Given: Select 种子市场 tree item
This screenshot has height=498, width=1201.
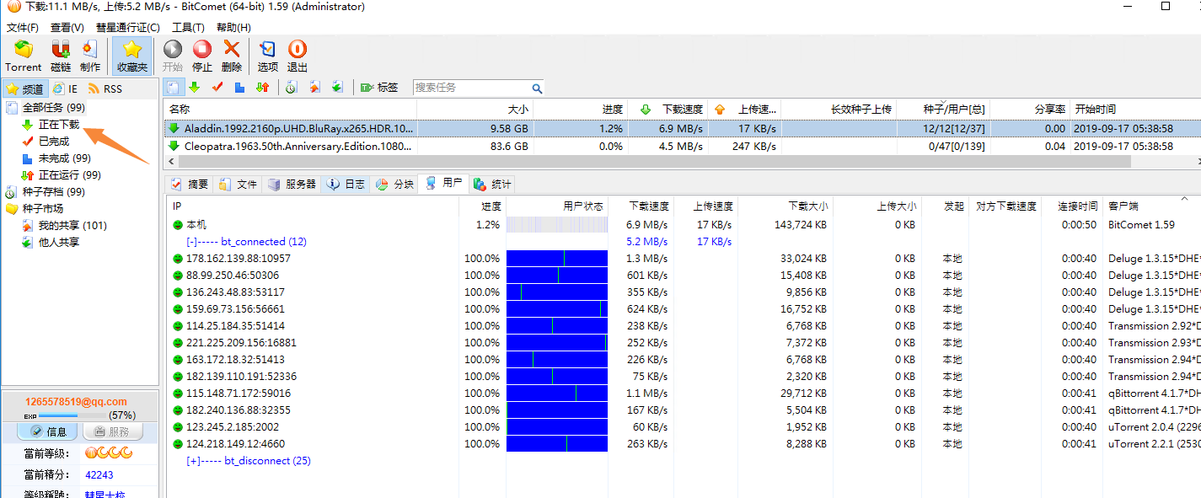Looking at the screenshot, I should tap(43, 208).
